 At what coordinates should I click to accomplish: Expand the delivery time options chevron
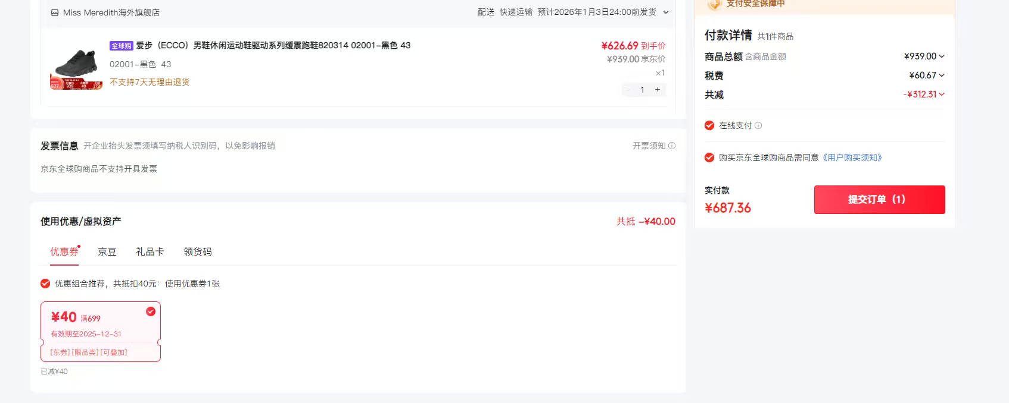666,12
